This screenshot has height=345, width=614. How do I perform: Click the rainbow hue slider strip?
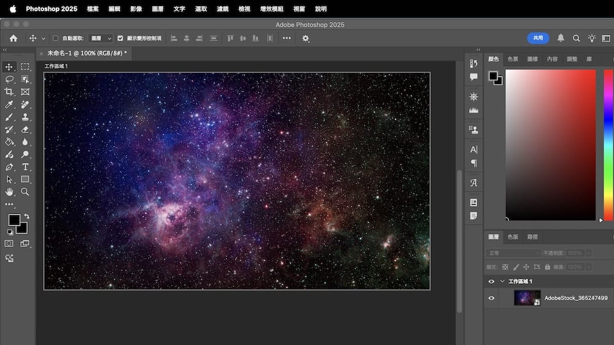608,144
